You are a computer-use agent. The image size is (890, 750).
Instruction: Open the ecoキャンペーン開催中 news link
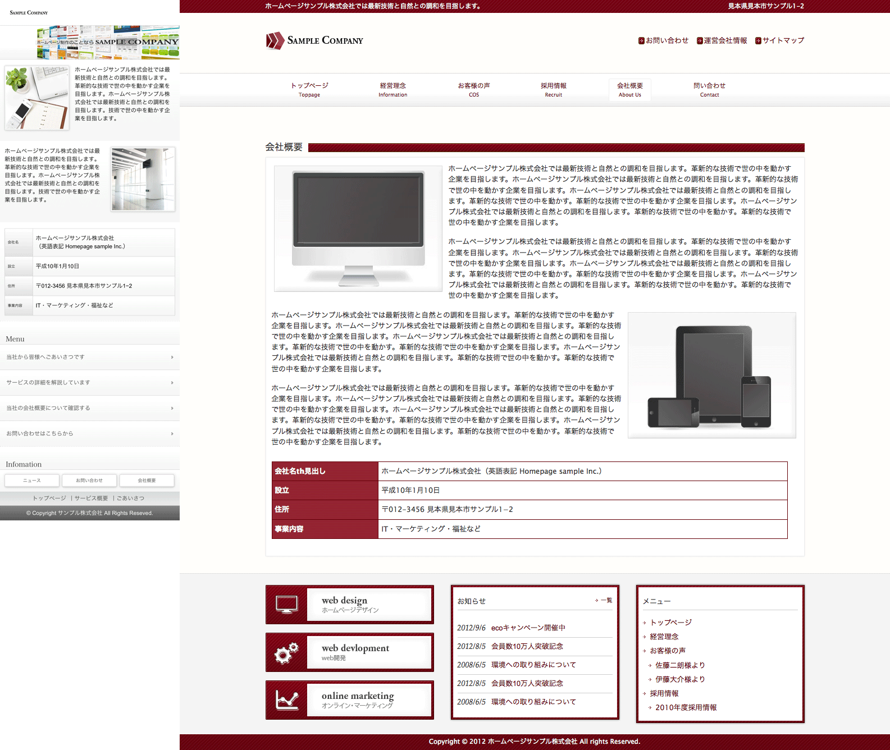(528, 628)
